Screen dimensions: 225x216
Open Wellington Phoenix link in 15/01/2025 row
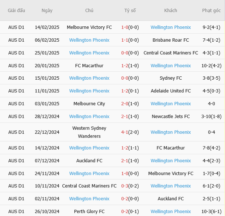89,78
